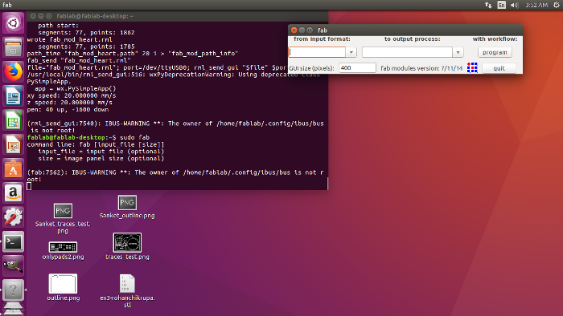Image resolution: width=563 pixels, height=316 pixels.
Task: Select outline.png desktop file
Action: [x=63, y=287]
